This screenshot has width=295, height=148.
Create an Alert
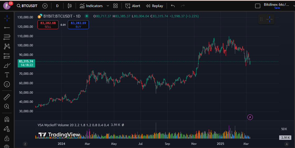[133, 6]
